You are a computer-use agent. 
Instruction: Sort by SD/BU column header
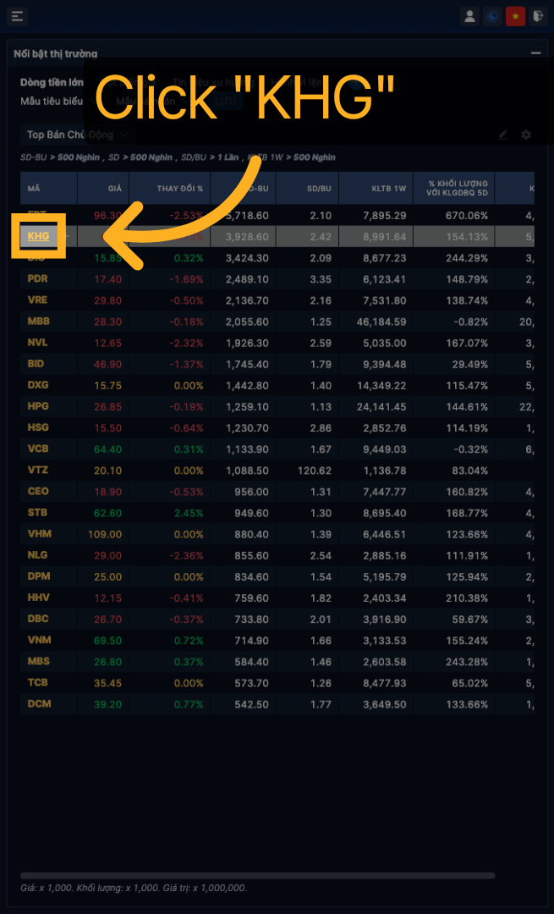[308, 188]
